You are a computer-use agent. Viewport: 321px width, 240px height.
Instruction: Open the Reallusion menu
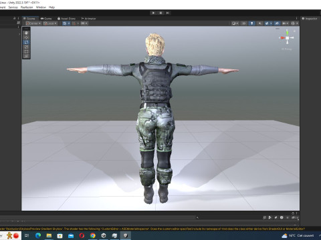coord(27,7)
